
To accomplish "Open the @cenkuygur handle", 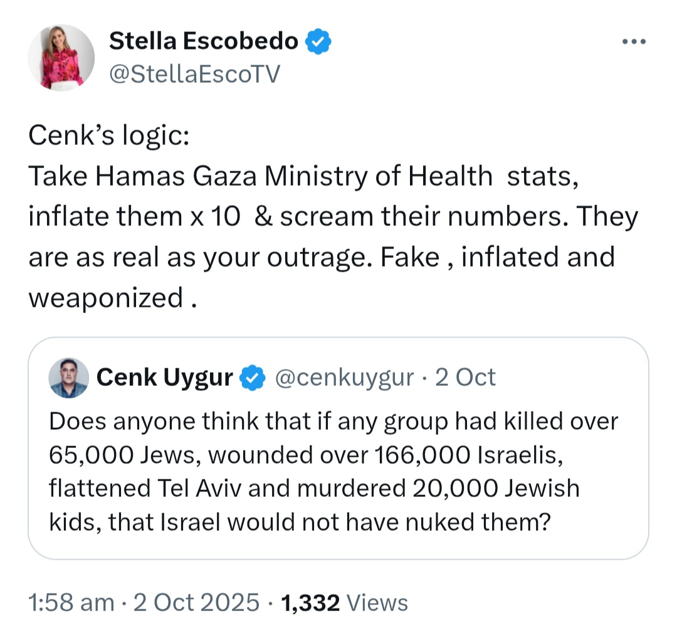I will pos(344,378).
